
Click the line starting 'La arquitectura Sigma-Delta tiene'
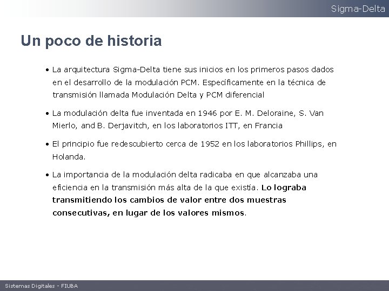193,70
